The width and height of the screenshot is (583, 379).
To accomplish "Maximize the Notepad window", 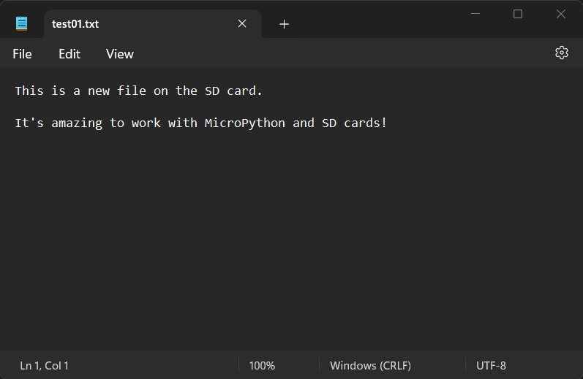I will coord(518,14).
